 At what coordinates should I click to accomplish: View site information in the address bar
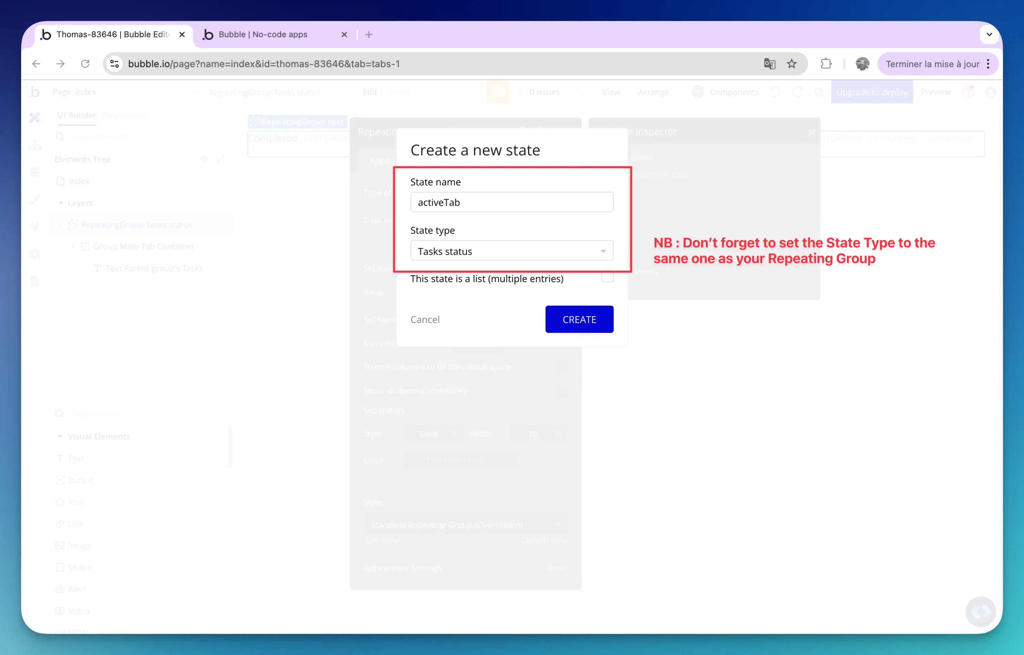[114, 64]
